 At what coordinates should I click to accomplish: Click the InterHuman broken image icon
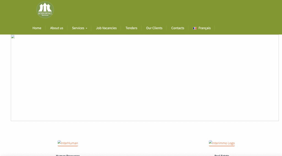click(59, 142)
